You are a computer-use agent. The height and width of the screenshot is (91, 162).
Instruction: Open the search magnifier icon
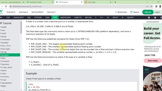click(x=161, y=17)
